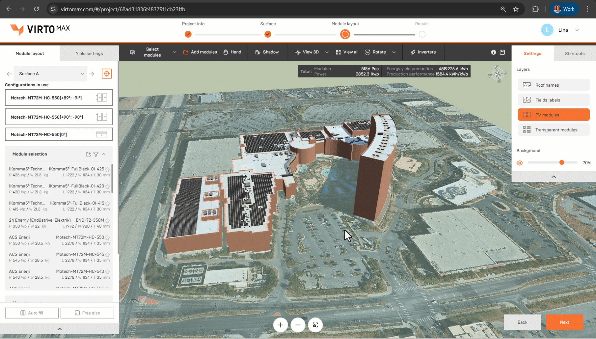Screen dimensions: 596x339
Task: Click the locate surface target icon
Action: click(x=107, y=74)
